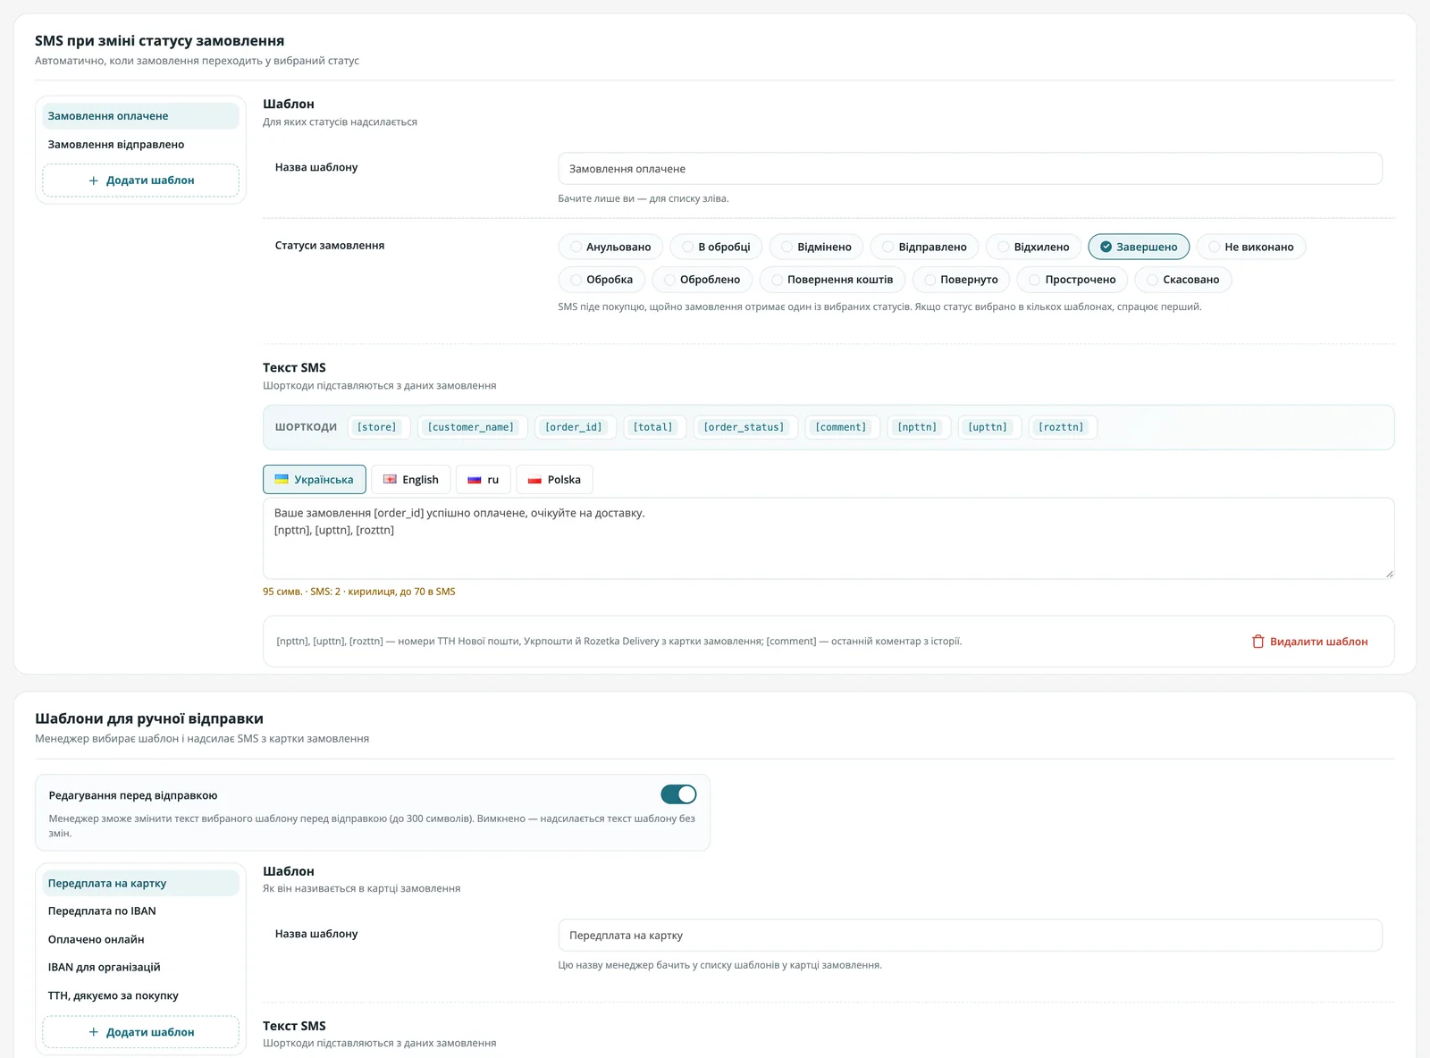Viewport: 1430px width, 1058px height.
Task: Click the plus icon in the upper Додати шаблон button
Action: tap(93, 181)
